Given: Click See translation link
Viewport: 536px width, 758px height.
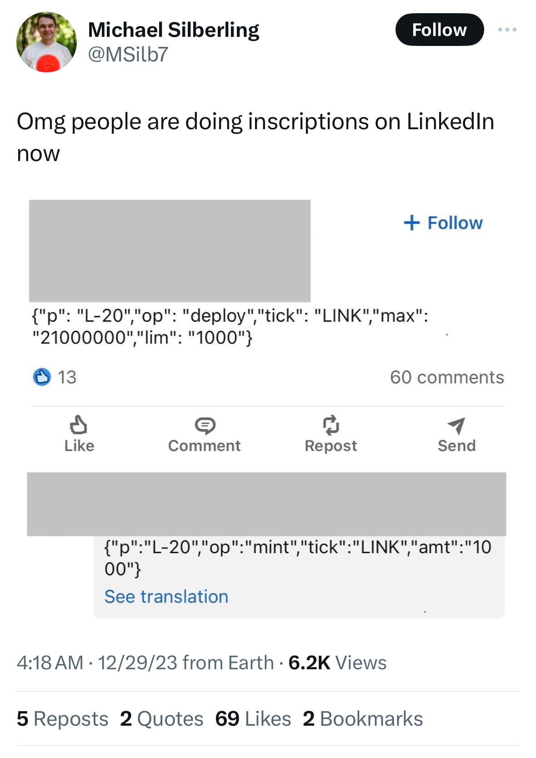Looking at the screenshot, I should 166,596.
